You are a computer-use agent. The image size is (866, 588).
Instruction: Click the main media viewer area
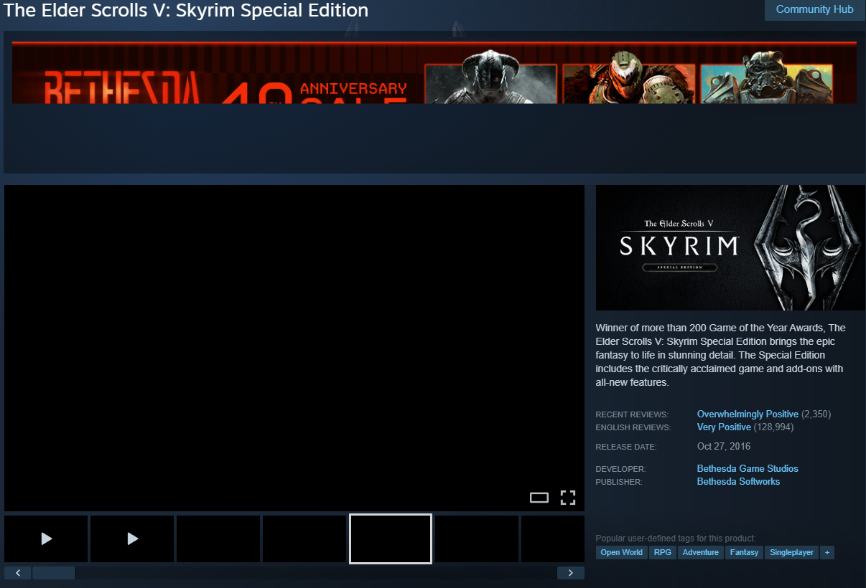294,348
